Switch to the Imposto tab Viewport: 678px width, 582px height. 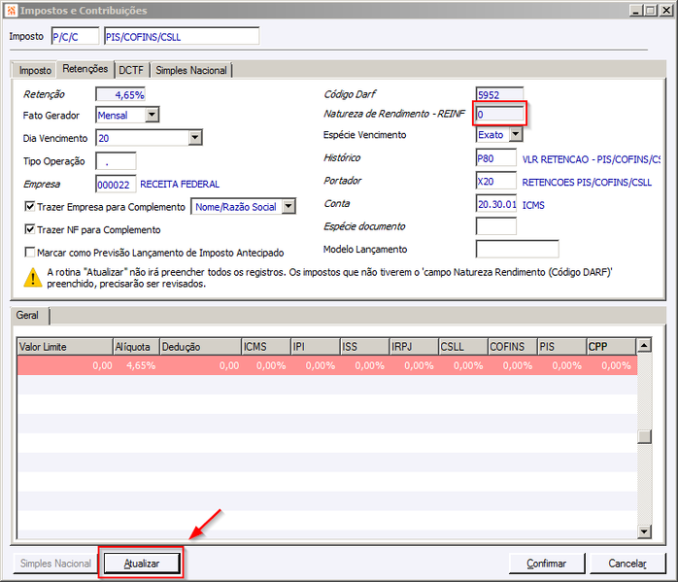point(35,71)
